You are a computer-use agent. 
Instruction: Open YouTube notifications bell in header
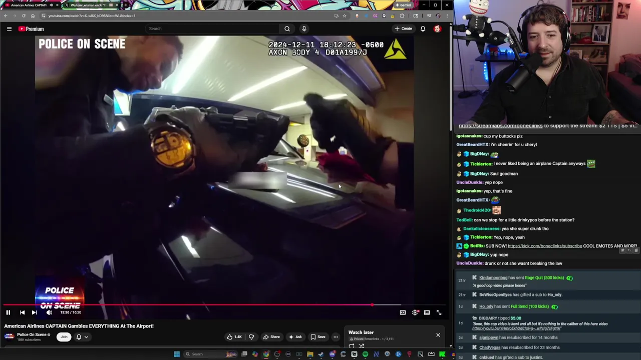click(x=423, y=28)
